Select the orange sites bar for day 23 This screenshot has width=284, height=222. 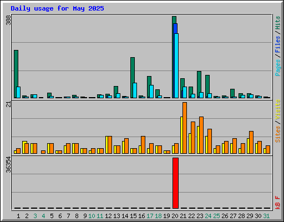point(202,135)
